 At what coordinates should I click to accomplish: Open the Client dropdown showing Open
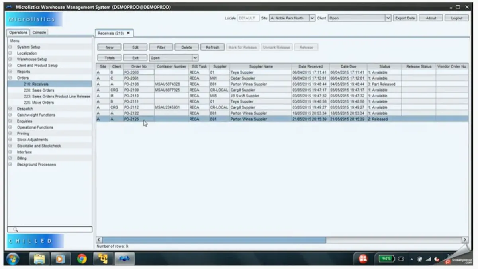[360, 18]
